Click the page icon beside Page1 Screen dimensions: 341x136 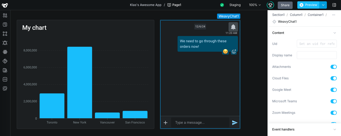(169, 5)
